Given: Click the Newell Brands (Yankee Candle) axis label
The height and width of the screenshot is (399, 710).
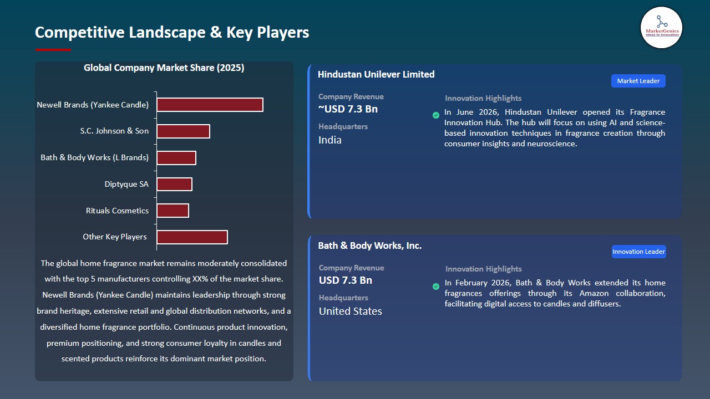Looking at the screenshot, I should (93, 105).
